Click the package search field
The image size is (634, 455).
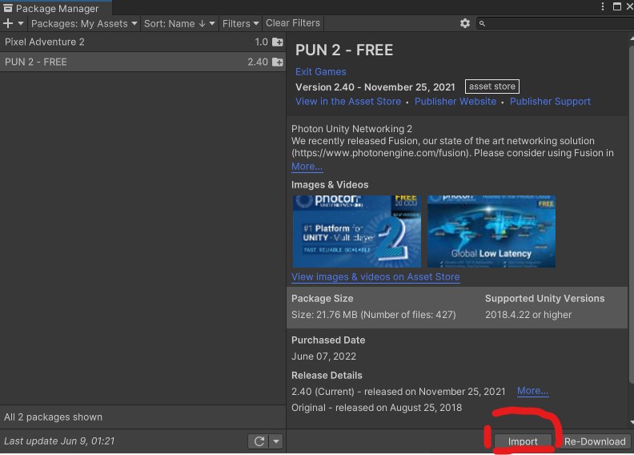[x=555, y=23]
